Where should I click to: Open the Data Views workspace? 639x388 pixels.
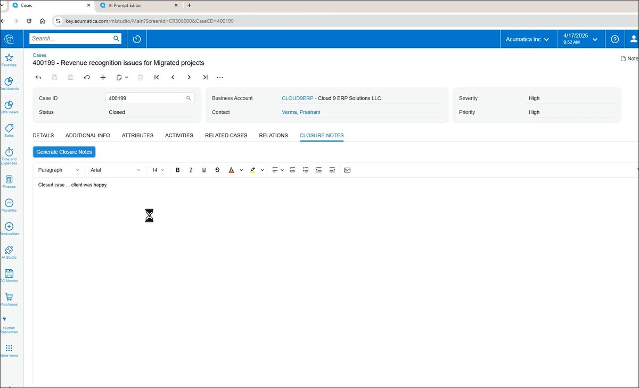(x=9, y=107)
